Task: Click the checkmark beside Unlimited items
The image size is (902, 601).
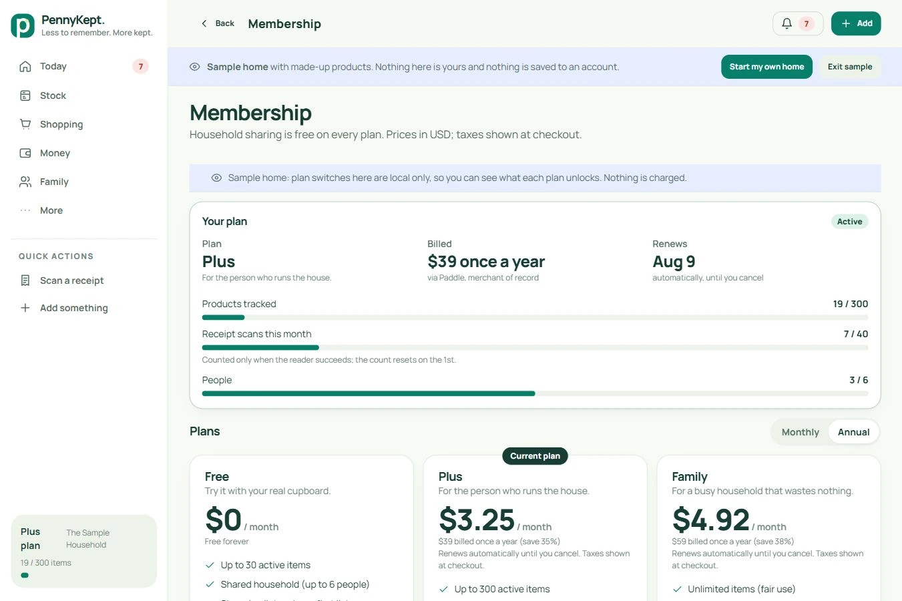Action: tap(677, 589)
